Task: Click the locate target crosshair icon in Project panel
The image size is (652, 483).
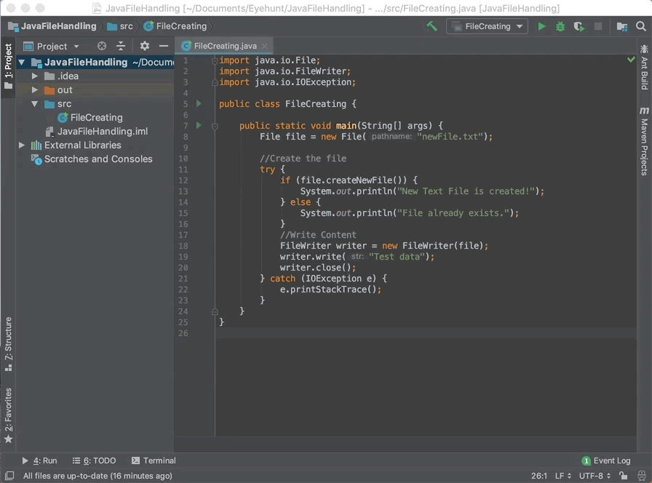Action: [102, 46]
